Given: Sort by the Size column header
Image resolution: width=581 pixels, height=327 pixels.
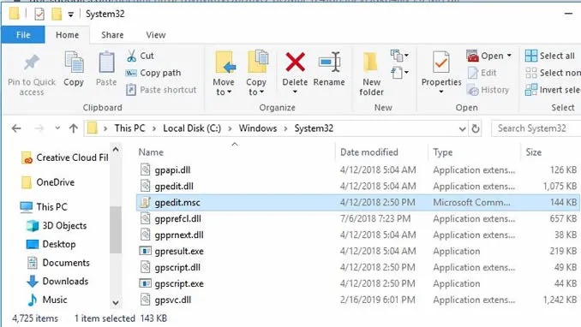Looking at the screenshot, I should [534, 152].
